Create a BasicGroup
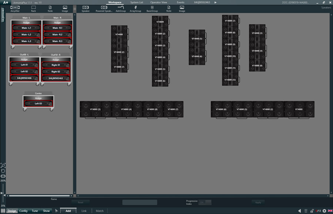This screenshot has height=214, width=333. click(152, 9)
